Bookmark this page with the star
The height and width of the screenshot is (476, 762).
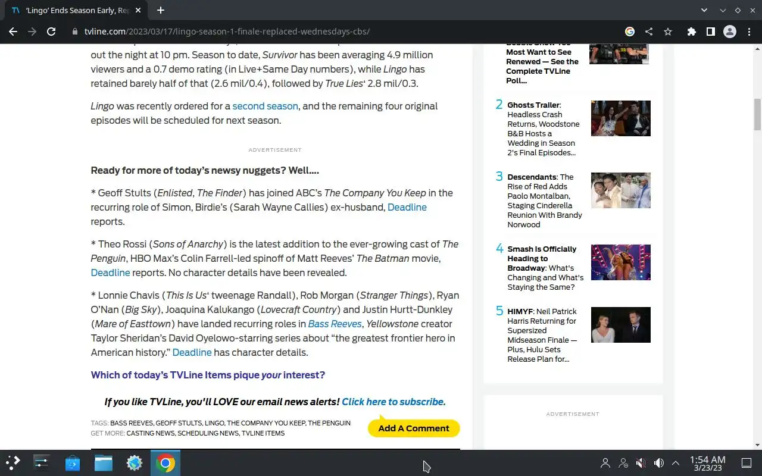click(668, 32)
